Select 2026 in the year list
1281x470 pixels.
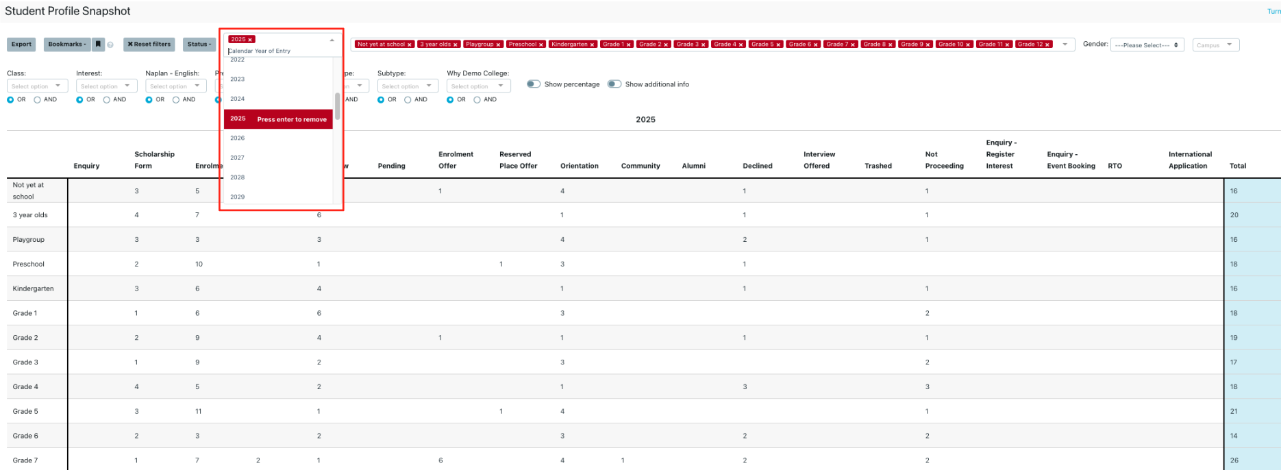238,138
